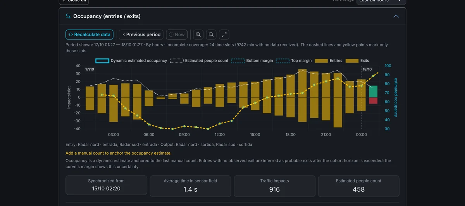Click the 12:00 x-axis label

click(x=220, y=134)
